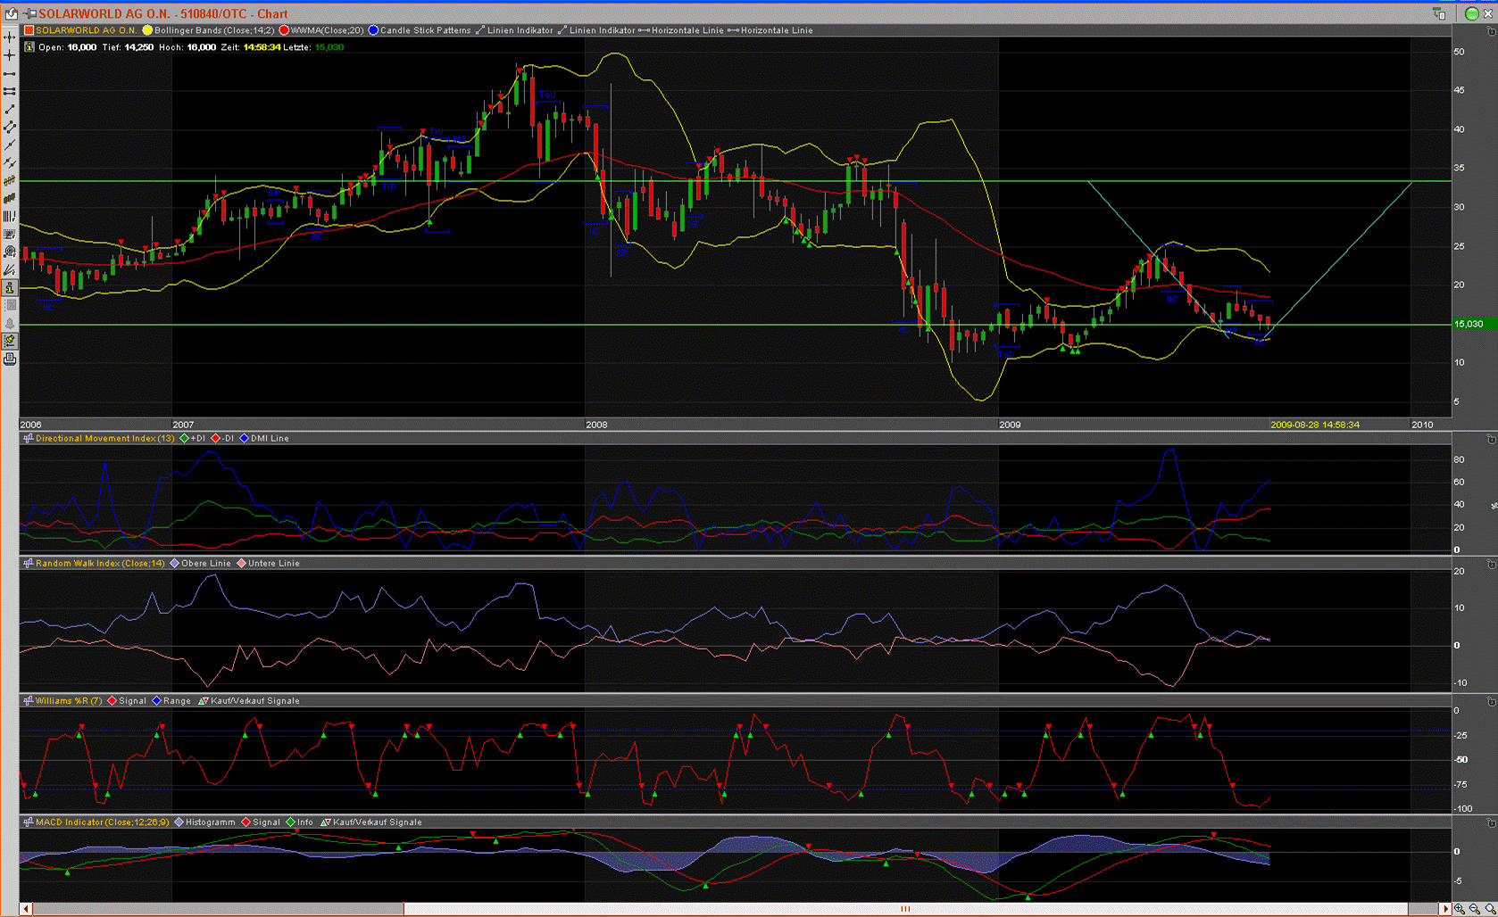Click the MACD Info legend item

pos(300,822)
